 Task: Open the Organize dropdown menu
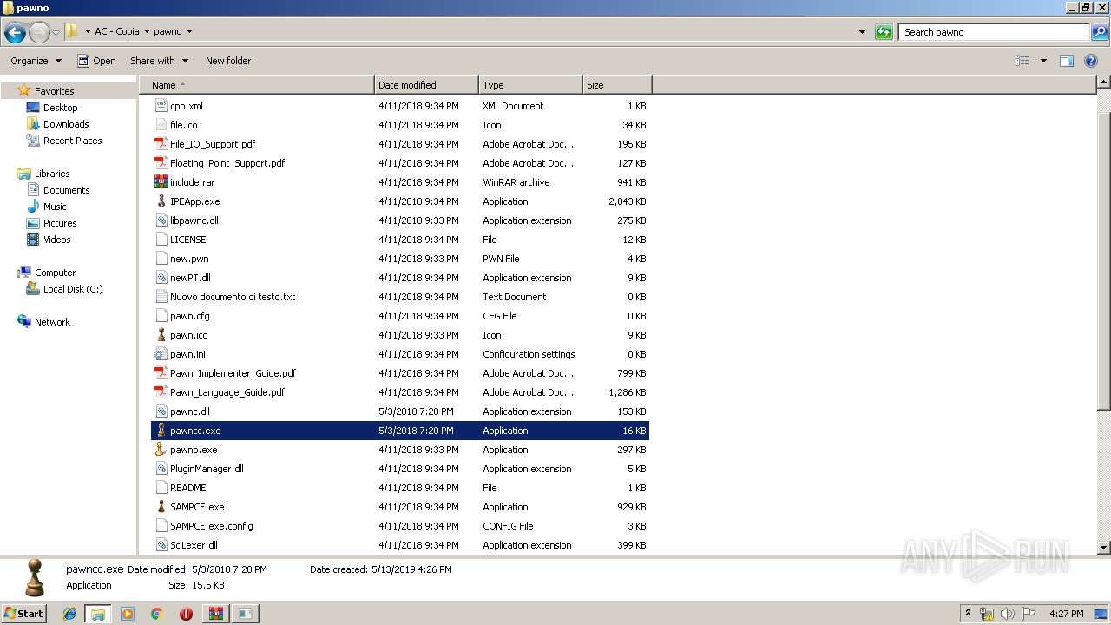click(x=36, y=61)
